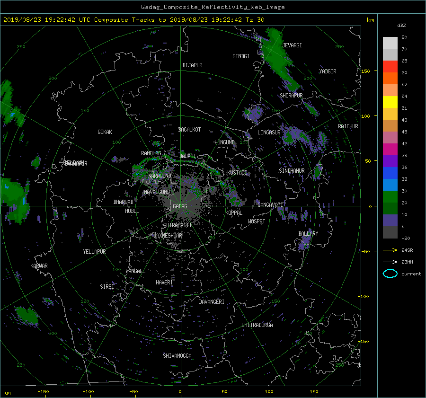The height and width of the screenshot is (398, 426).
Task: Click the GOKAK city label
Action: [x=105, y=132]
